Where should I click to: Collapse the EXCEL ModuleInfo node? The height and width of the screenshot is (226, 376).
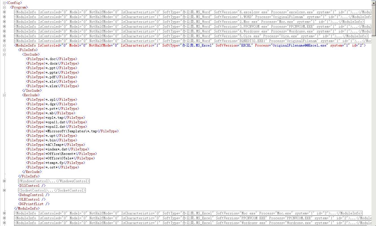4,45
